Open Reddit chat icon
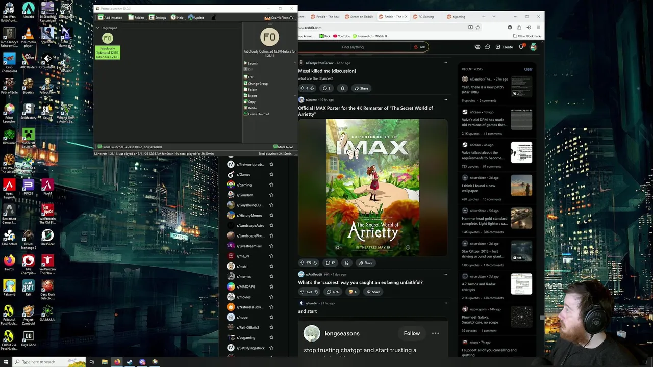This screenshot has height=367, width=653. (x=488, y=47)
